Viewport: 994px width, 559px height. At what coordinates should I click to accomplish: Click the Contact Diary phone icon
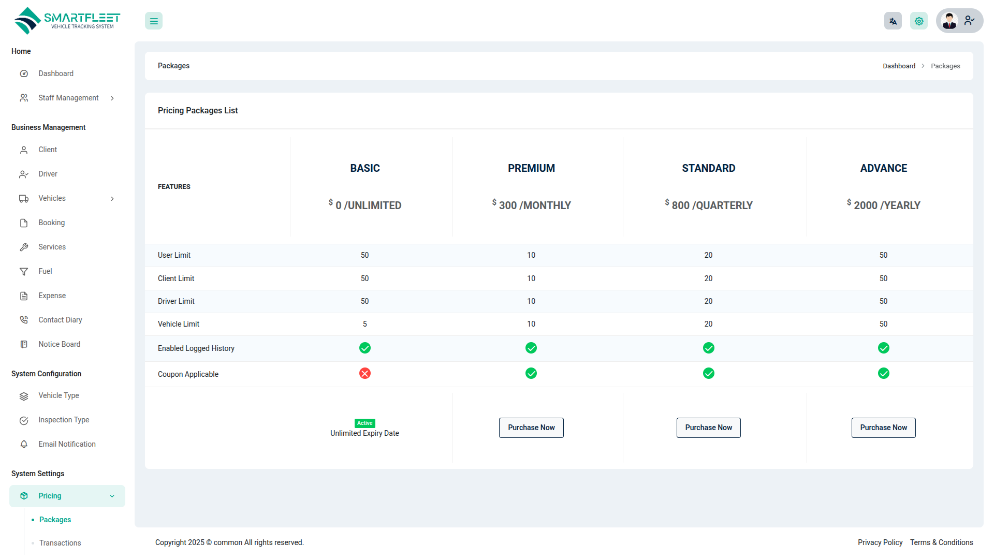24,320
